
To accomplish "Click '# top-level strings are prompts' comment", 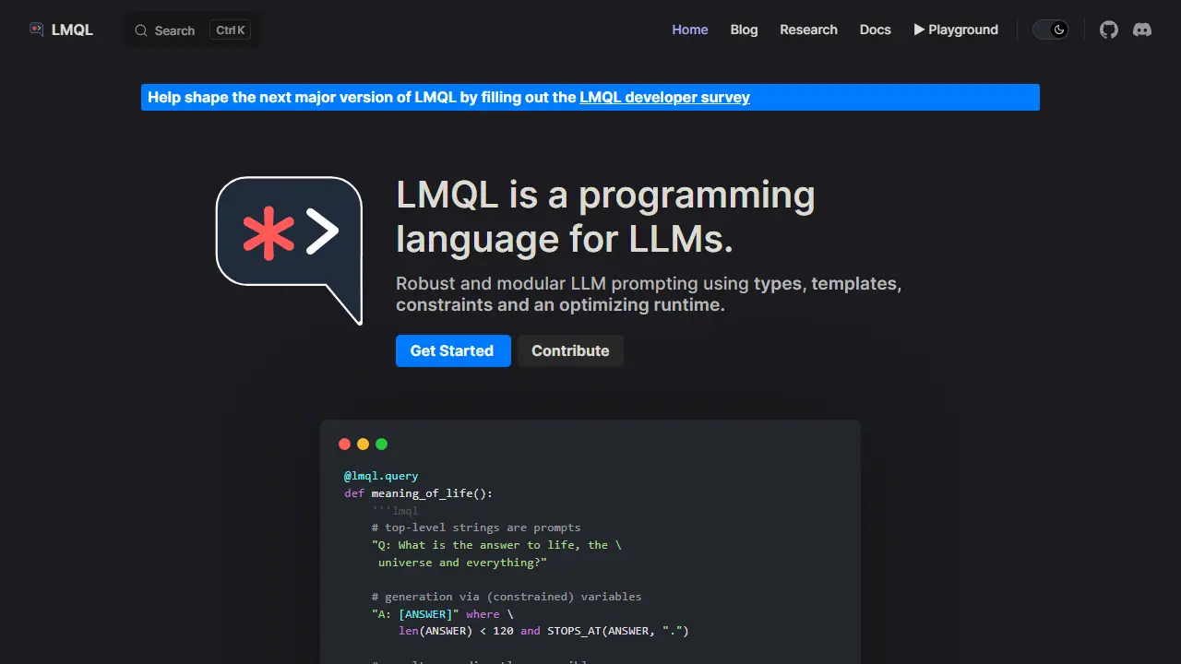I will 476,528.
